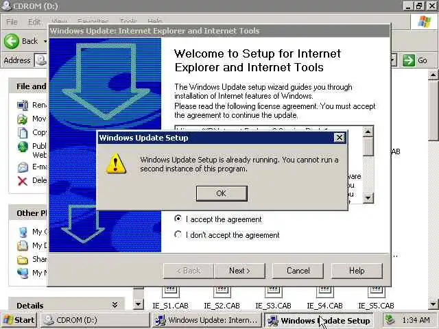Image resolution: width=439 pixels, height=329 pixels.
Task: Click the IE_S1.CAB file icon
Action: (171, 292)
